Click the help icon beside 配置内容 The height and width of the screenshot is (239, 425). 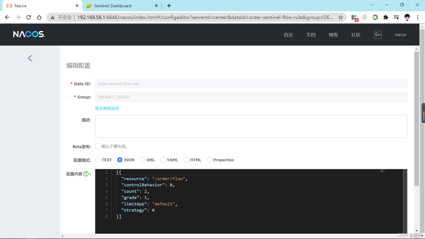(x=86, y=174)
